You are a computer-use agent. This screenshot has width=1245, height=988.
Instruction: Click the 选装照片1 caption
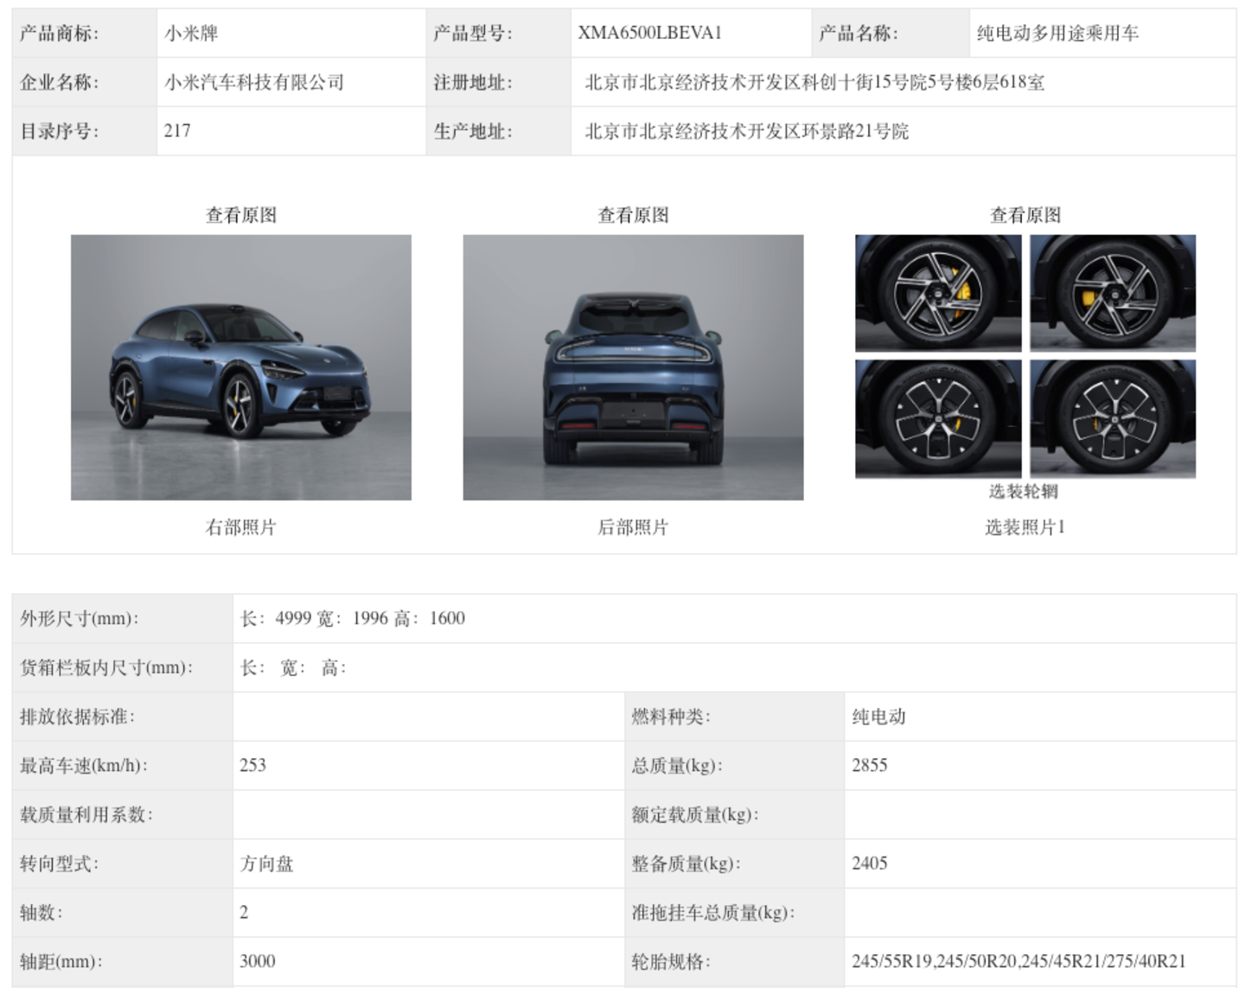click(1025, 527)
